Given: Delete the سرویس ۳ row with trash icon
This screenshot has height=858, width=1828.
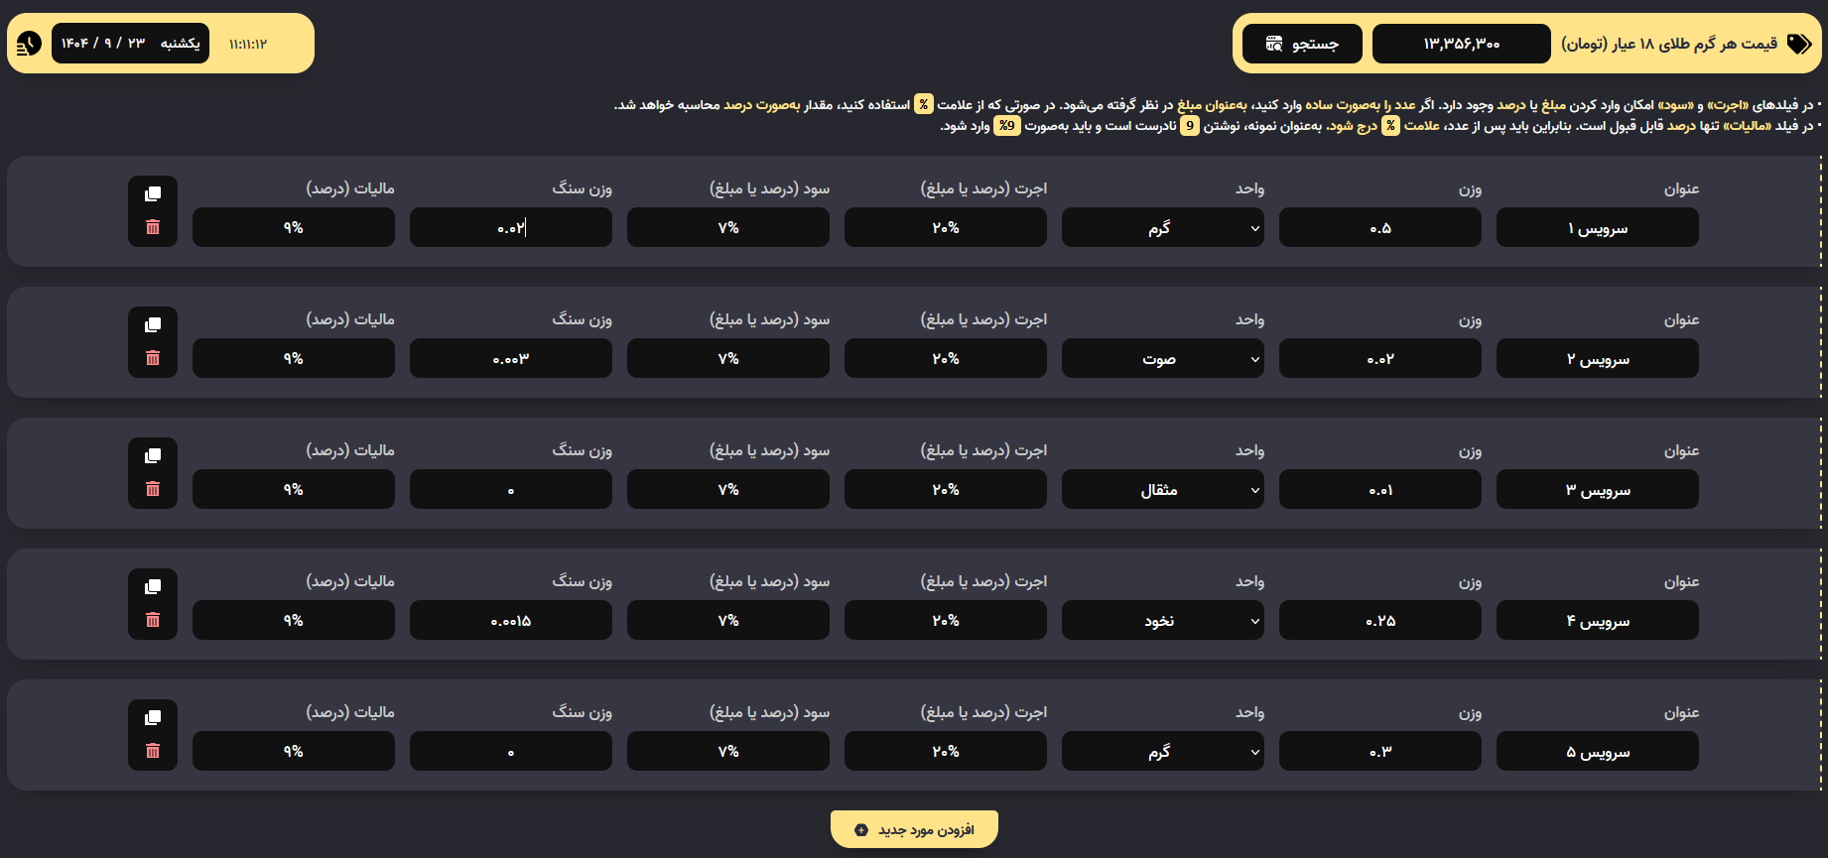Looking at the screenshot, I should pos(153,489).
